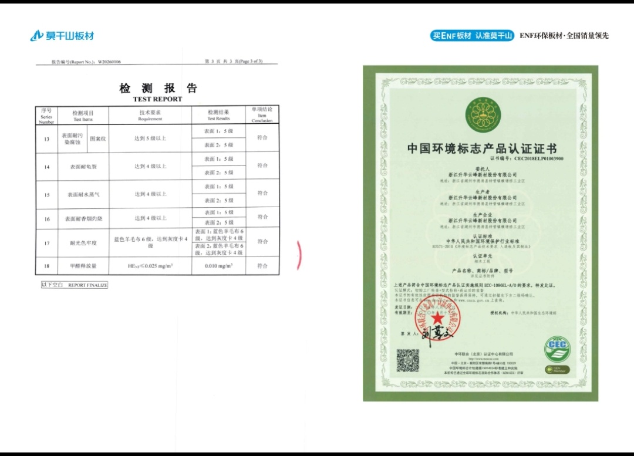Image resolution: width=634 pixels, height=456 pixels.
Task: Select the 甲醛释放量 test item cell
Action: 83,266
